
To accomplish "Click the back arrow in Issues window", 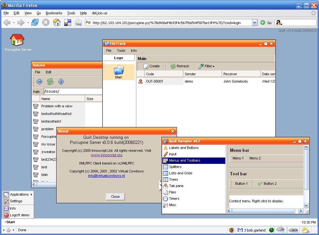I will point(39,82).
